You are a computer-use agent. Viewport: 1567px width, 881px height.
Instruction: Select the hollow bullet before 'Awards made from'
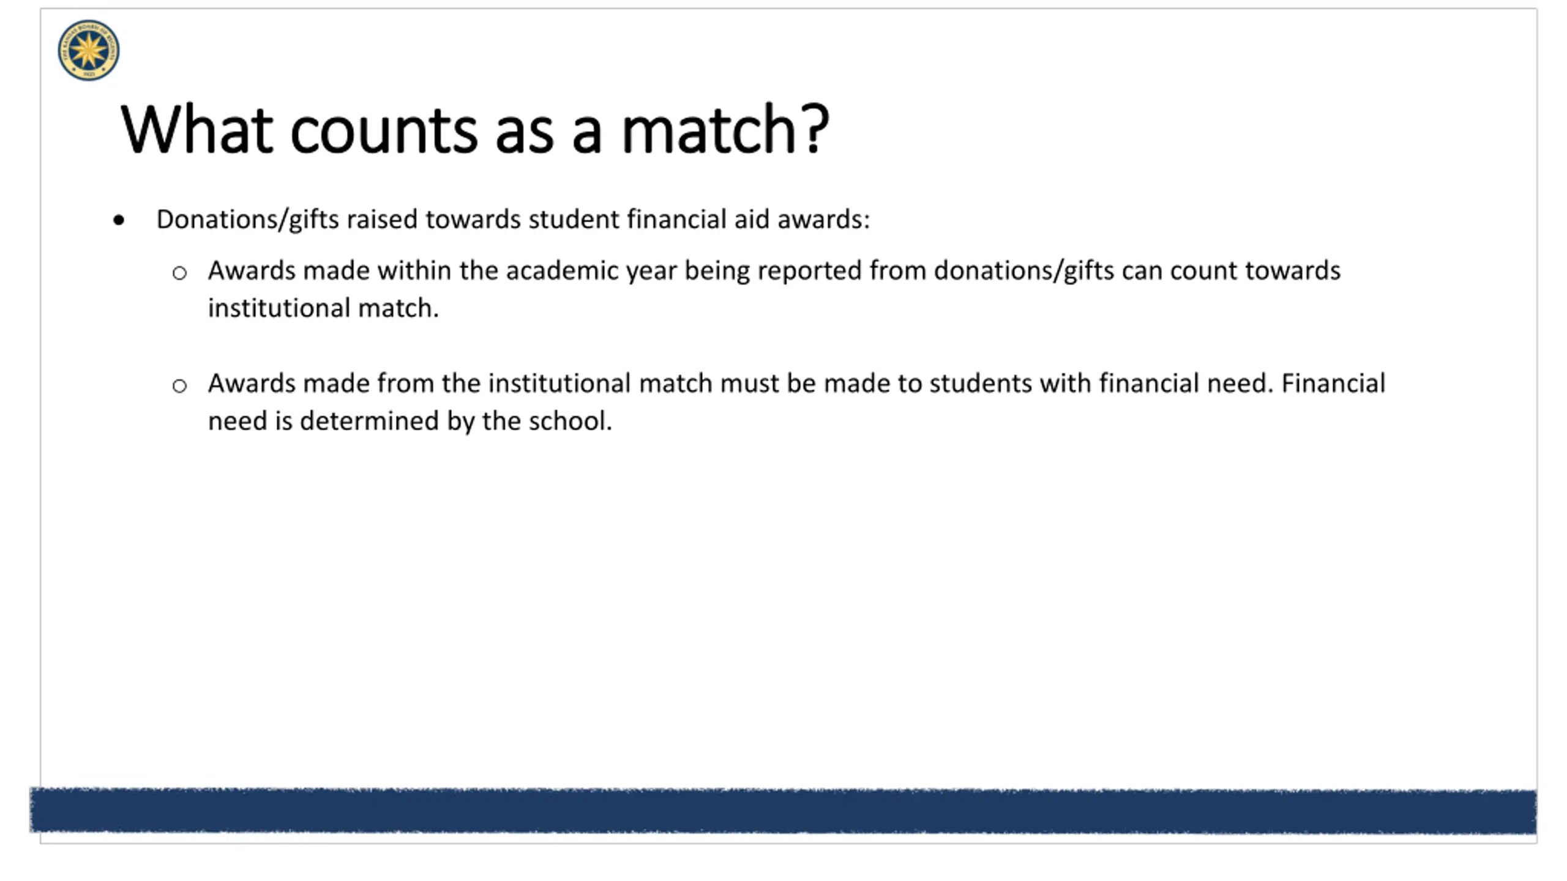coord(179,385)
